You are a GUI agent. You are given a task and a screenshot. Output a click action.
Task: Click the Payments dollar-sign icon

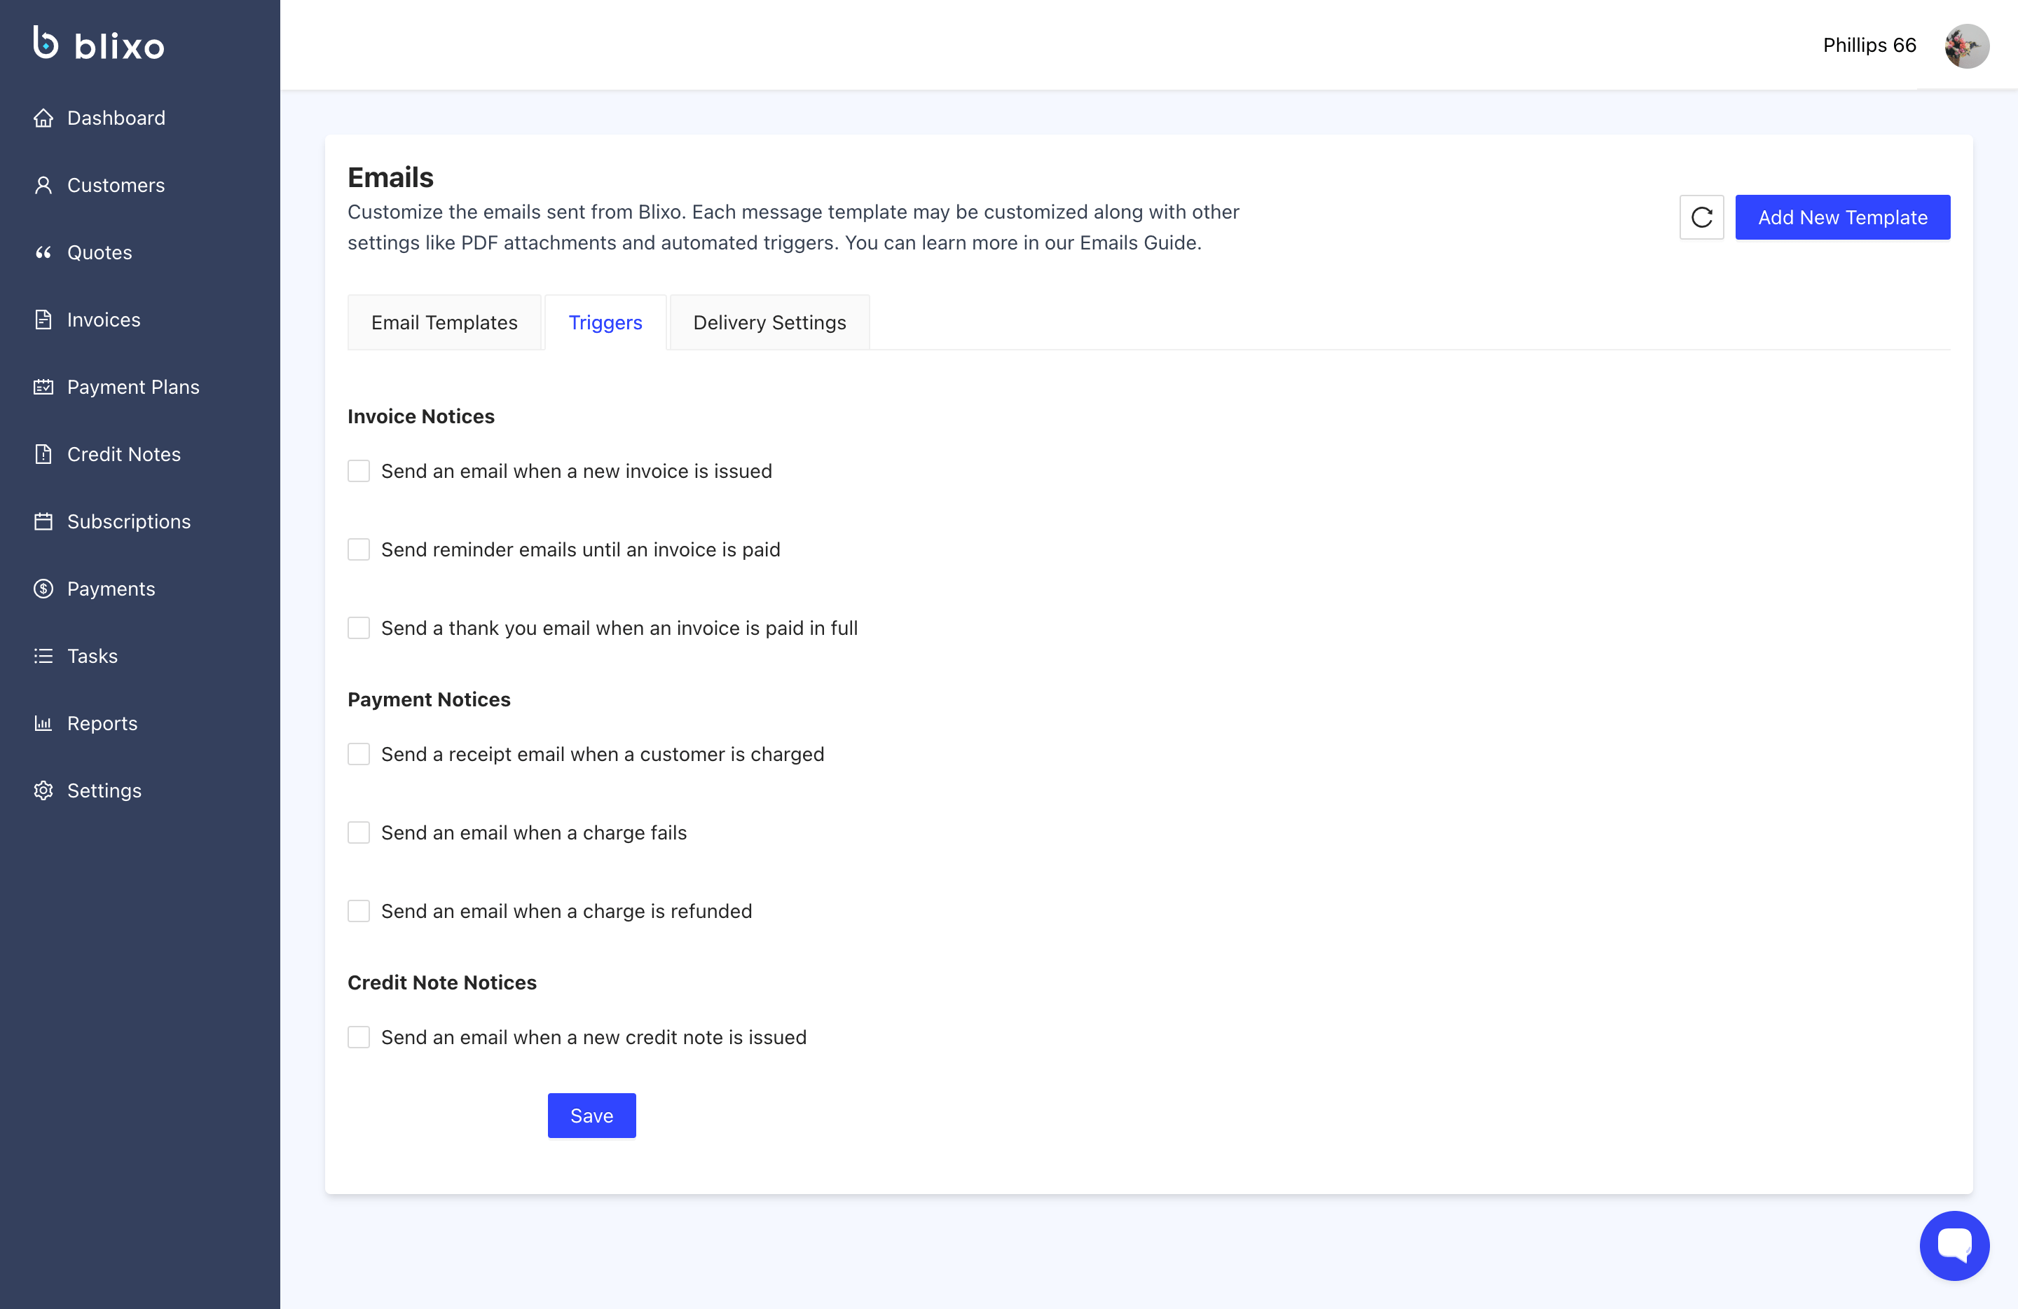[43, 589]
